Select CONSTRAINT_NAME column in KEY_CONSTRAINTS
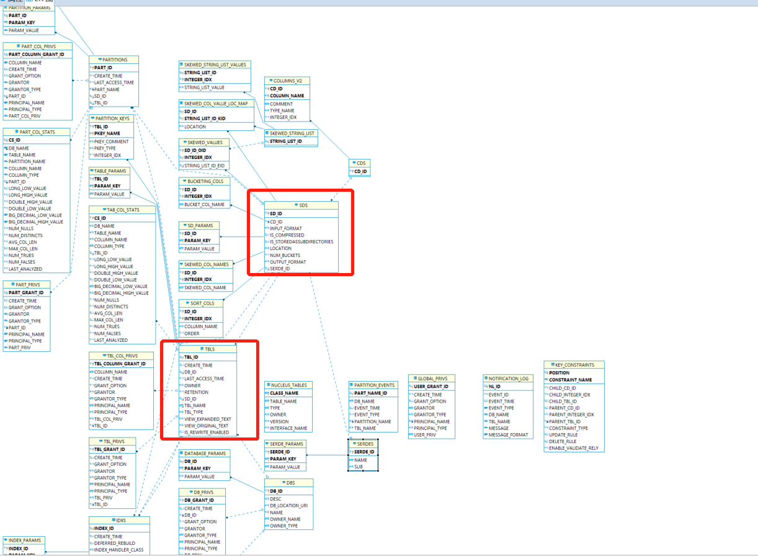 pos(571,380)
